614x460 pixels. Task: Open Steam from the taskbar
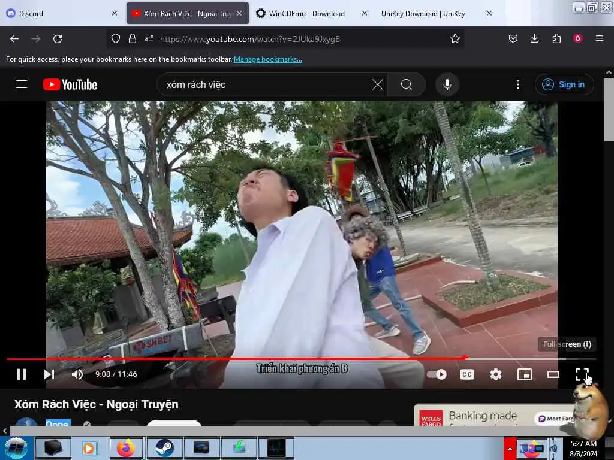tap(164, 448)
